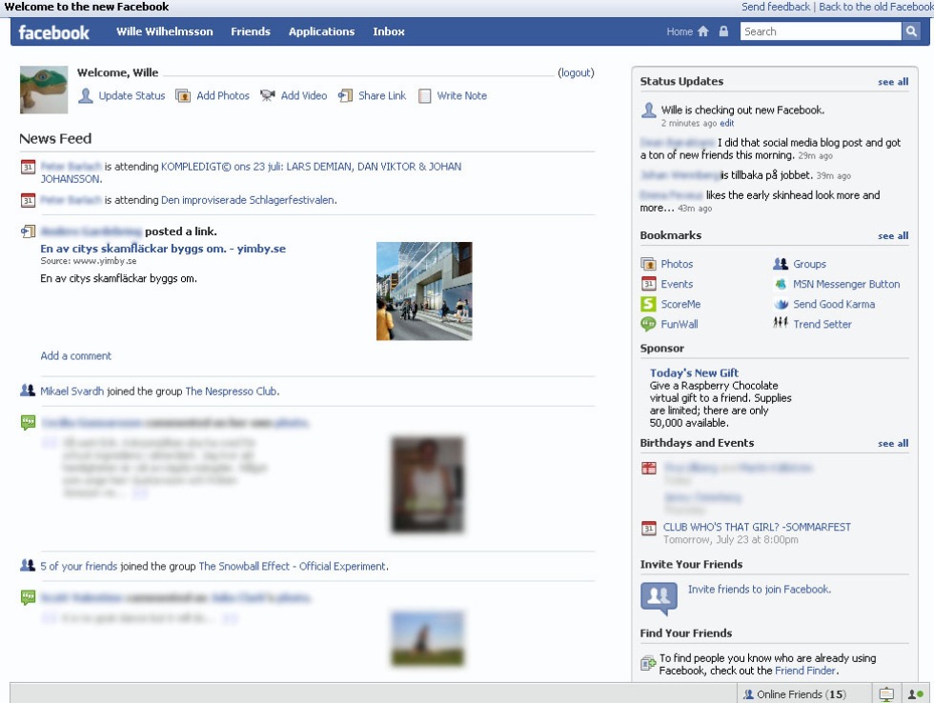Click the Add a comment link
The height and width of the screenshot is (703, 934).
coord(75,356)
